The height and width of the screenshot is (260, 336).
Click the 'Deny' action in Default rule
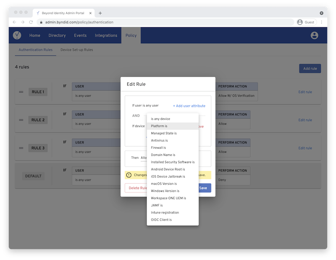click(x=222, y=180)
